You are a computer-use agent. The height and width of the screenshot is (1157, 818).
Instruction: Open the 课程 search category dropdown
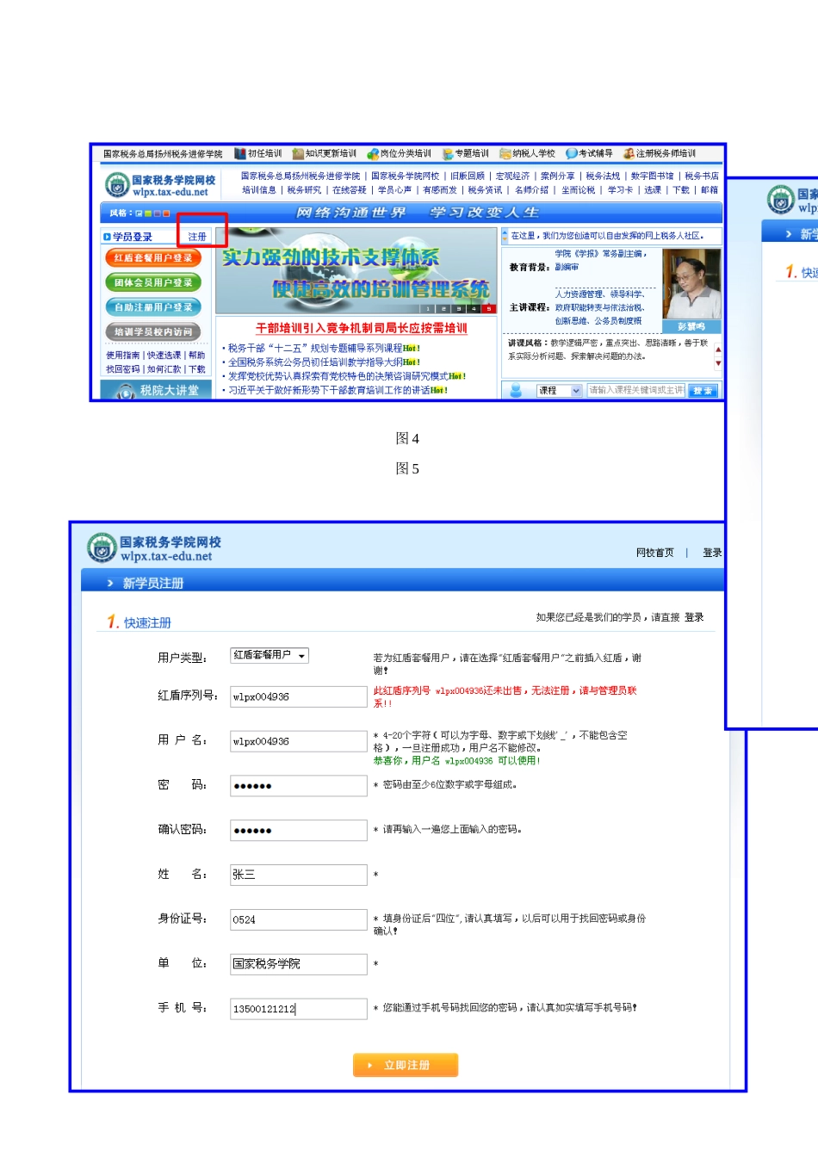point(560,390)
